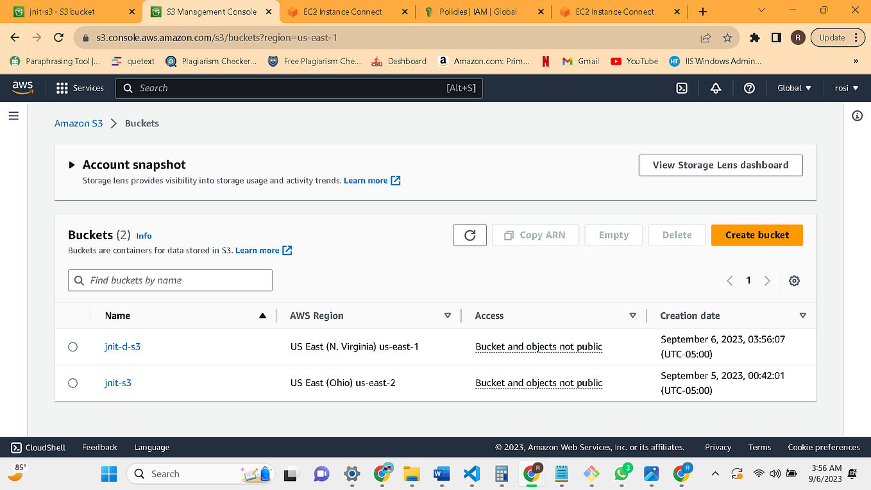The image size is (871, 490).
Task: Expand the Account snapshot section
Action: pos(71,164)
